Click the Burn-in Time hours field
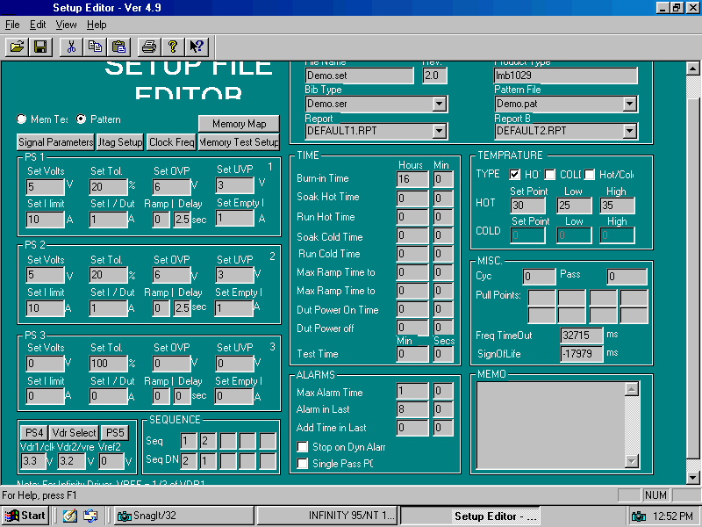 (412, 178)
